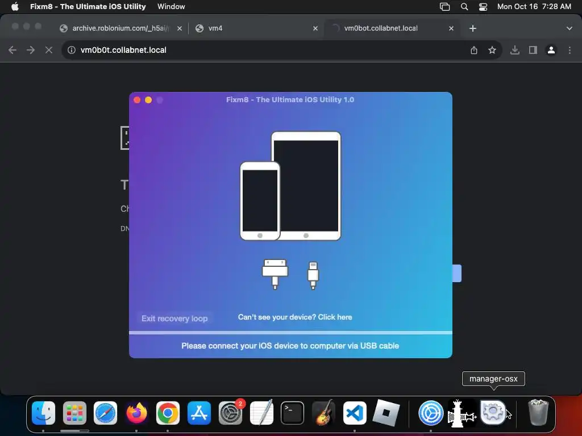Open the Fixm8 application menu
Viewport: 582px width, 436px height.
tap(88, 7)
